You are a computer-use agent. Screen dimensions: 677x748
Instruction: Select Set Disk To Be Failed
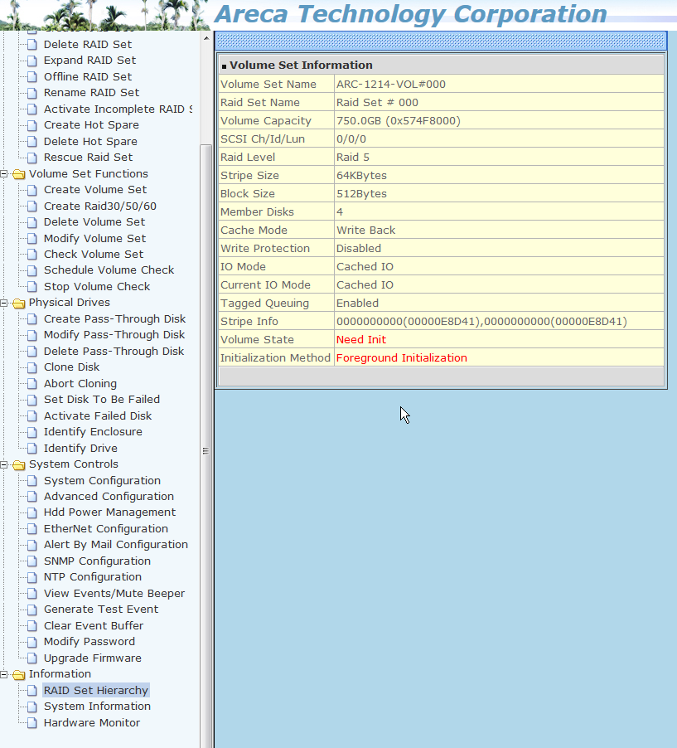(x=102, y=400)
